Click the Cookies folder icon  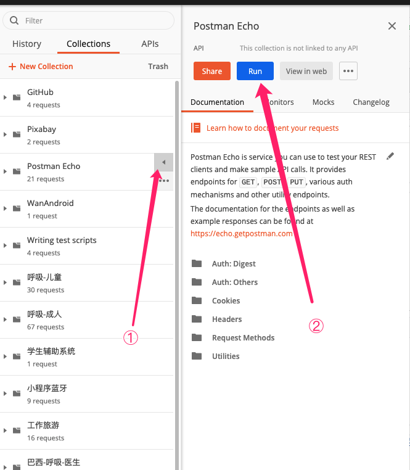(x=197, y=300)
